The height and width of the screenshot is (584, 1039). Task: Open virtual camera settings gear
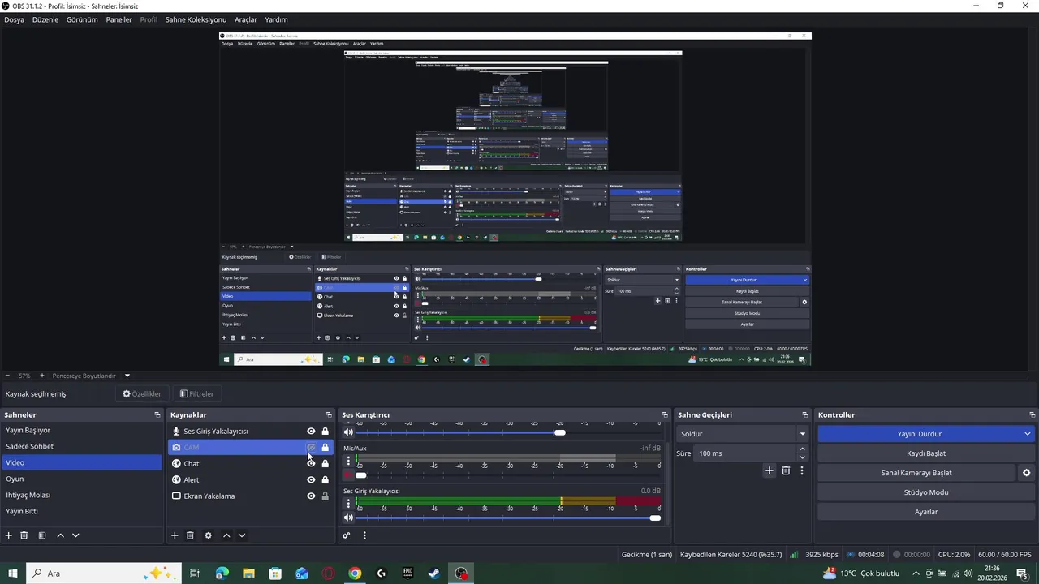1026,473
